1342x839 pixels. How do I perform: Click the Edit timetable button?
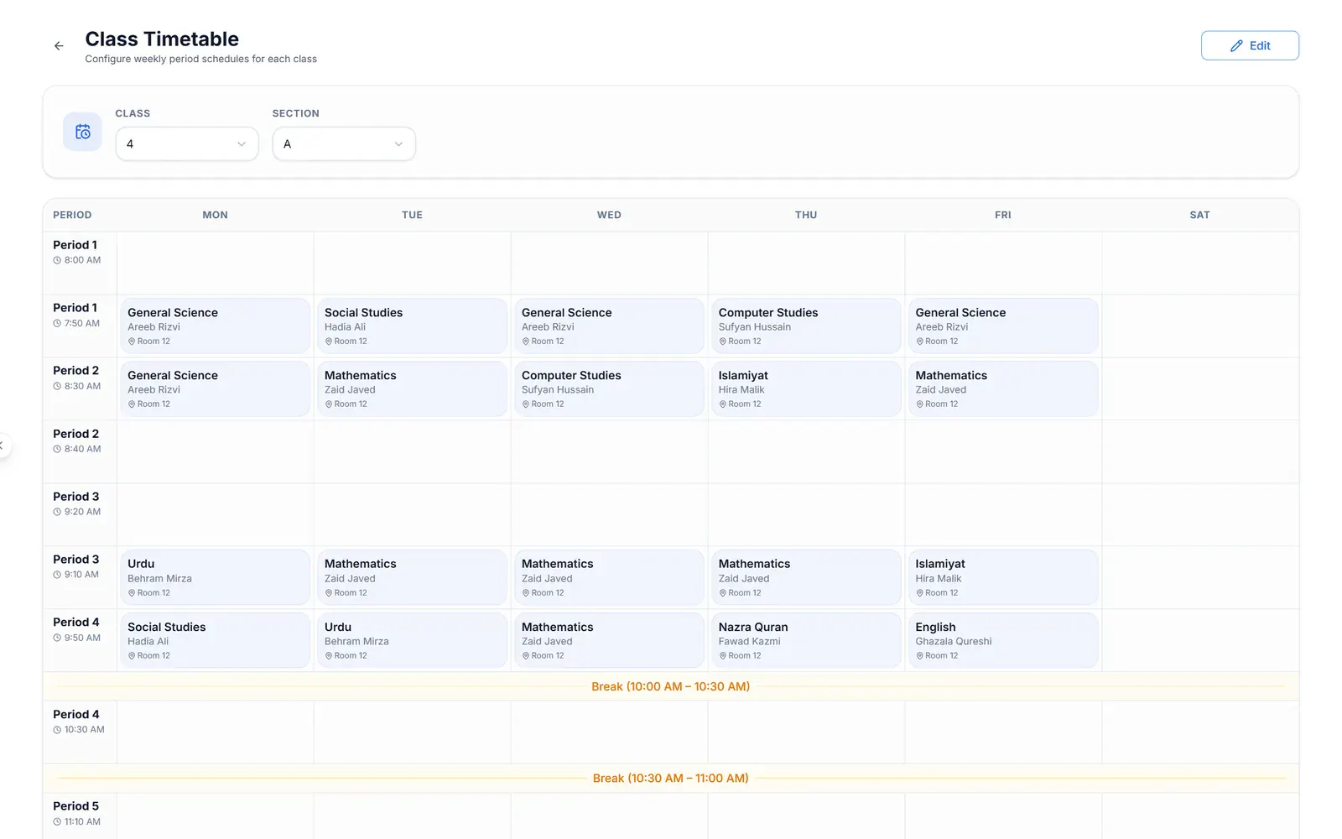(1250, 46)
